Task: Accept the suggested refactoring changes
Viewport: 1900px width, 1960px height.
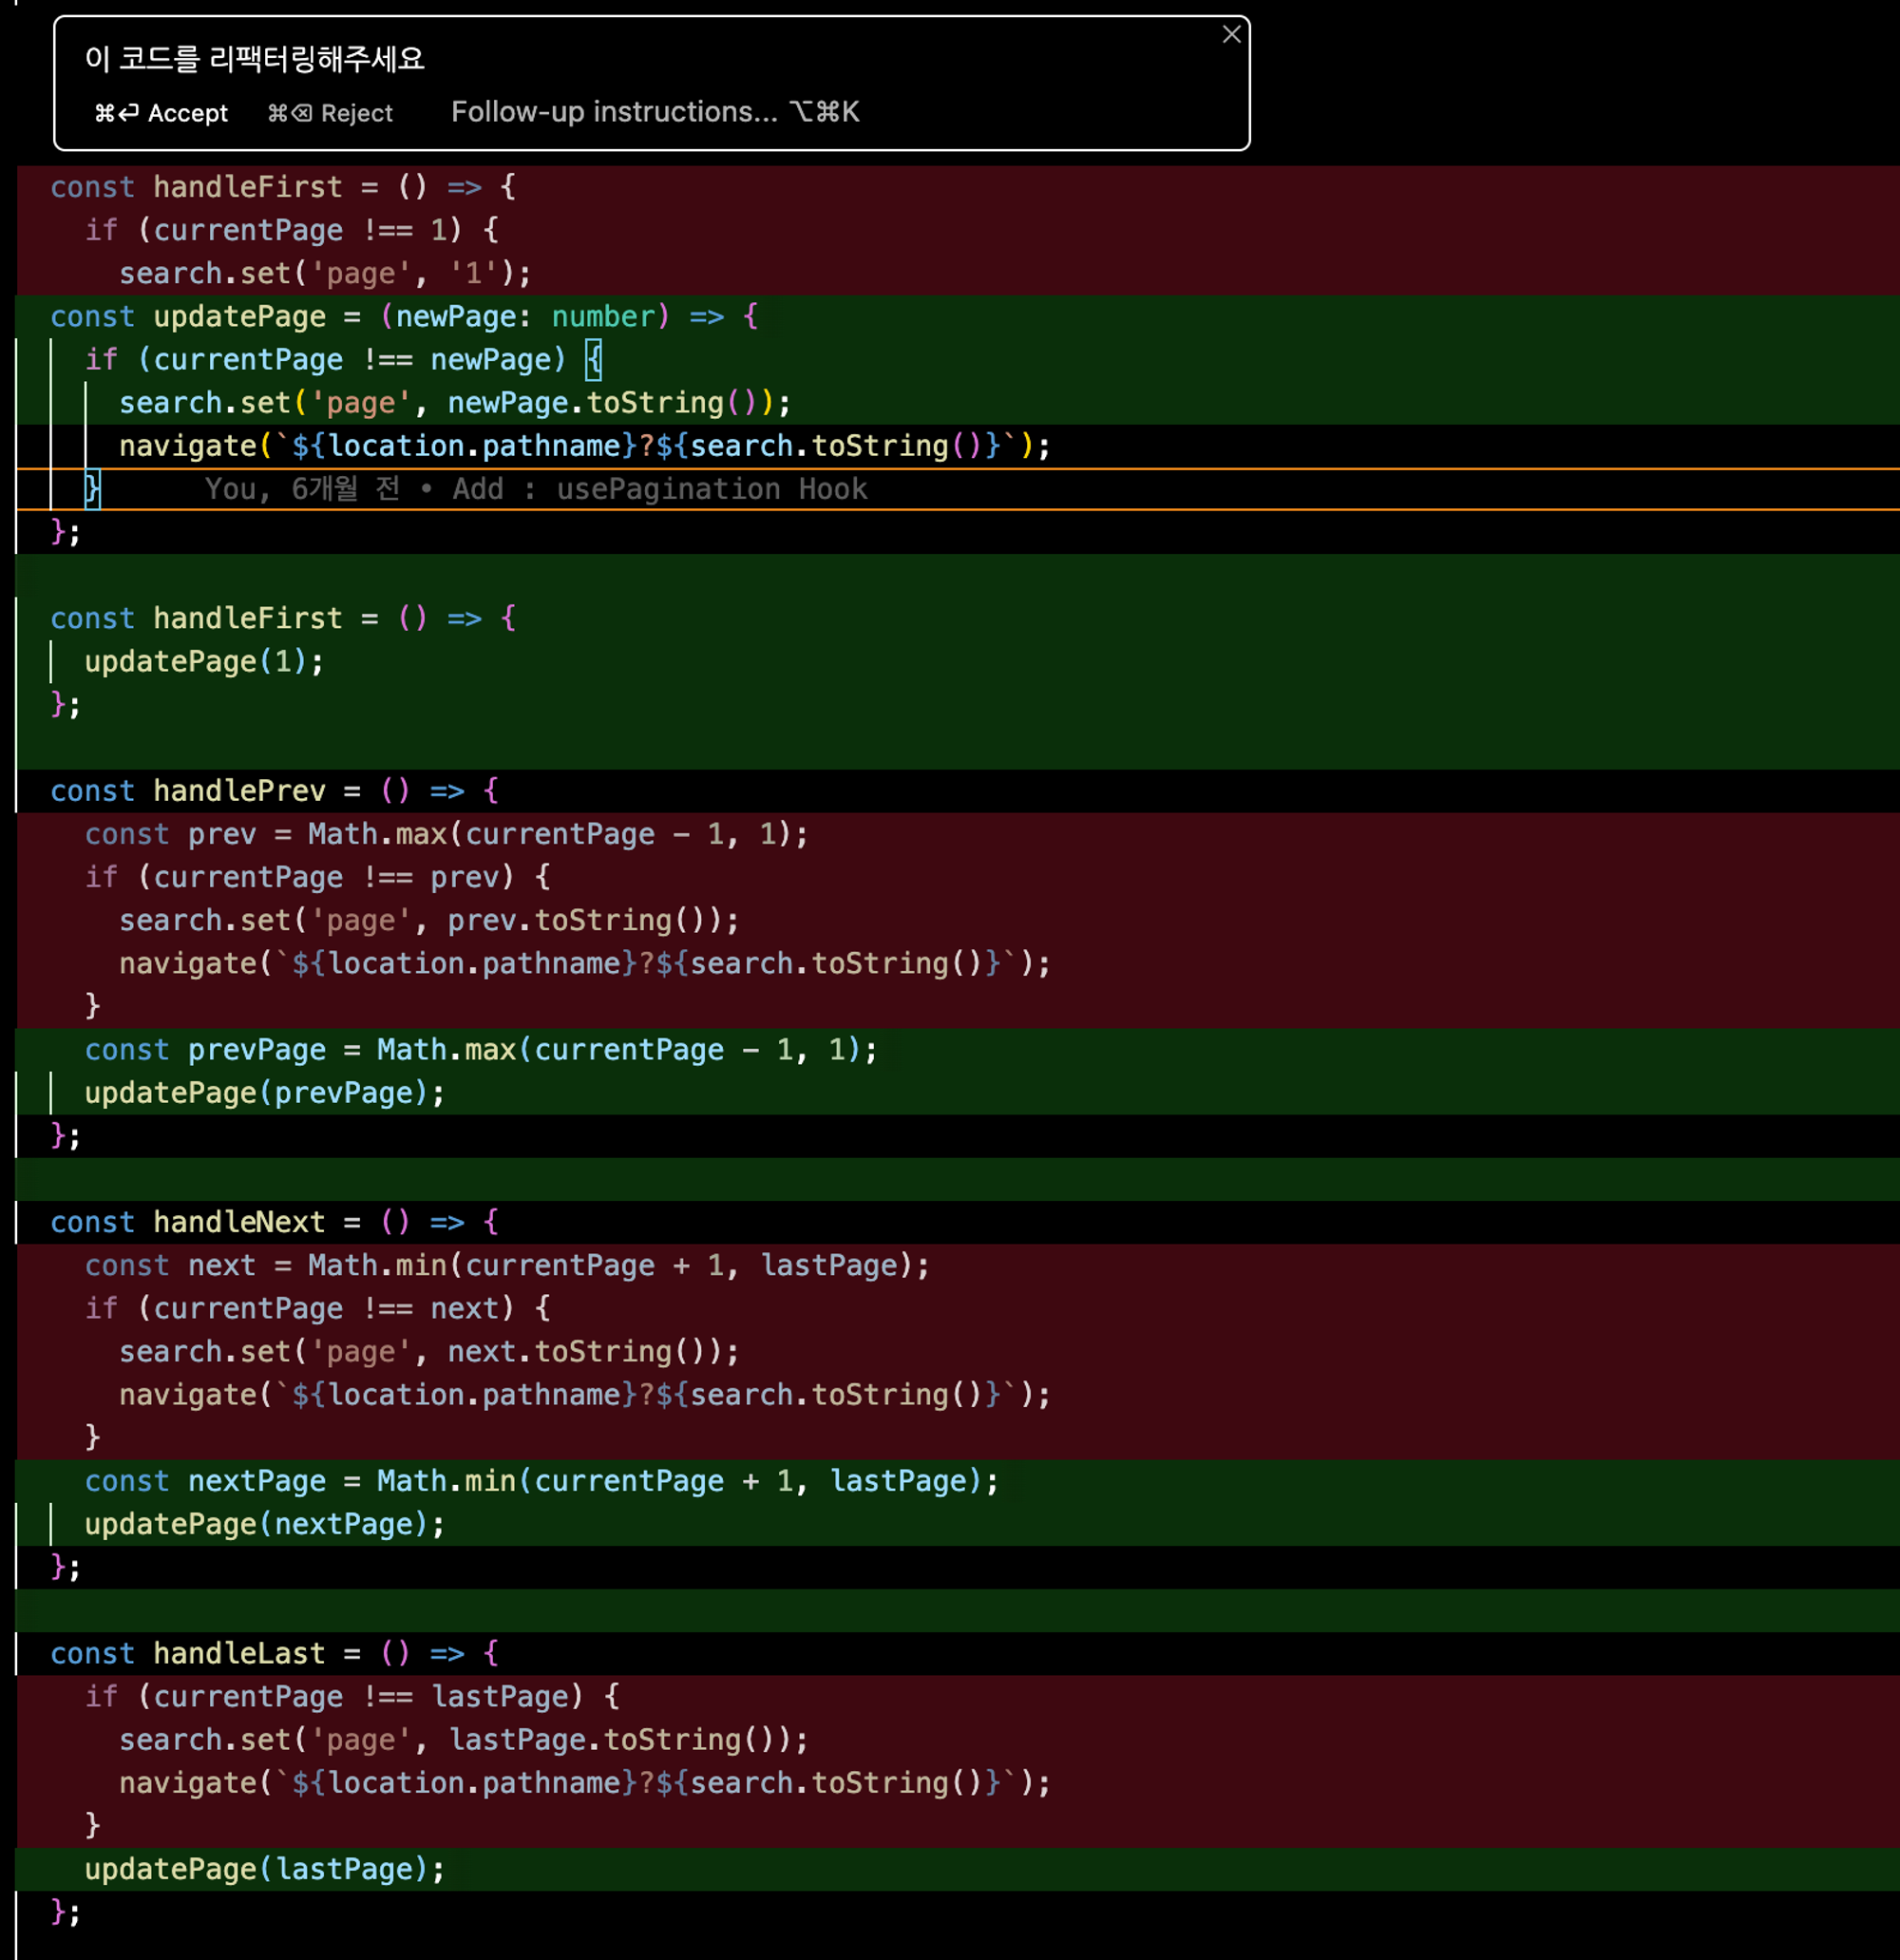Action: coord(161,113)
